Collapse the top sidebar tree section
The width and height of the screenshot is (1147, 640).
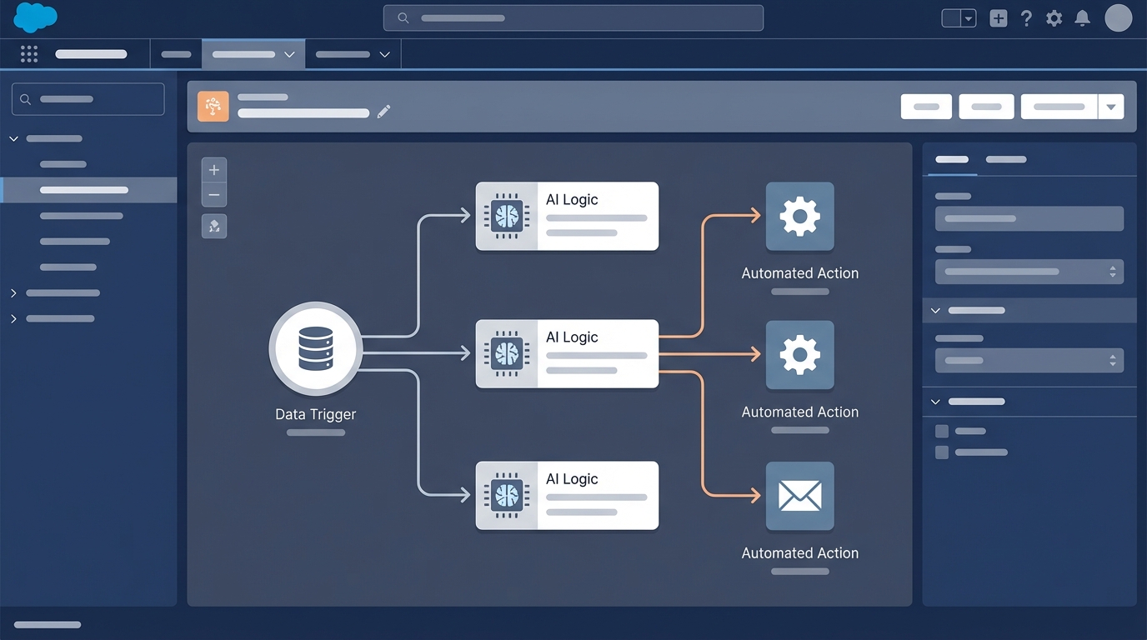13,138
